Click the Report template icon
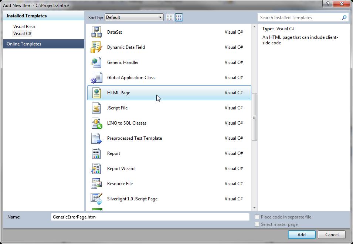The image size is (353, 244). tap(96, 153)
